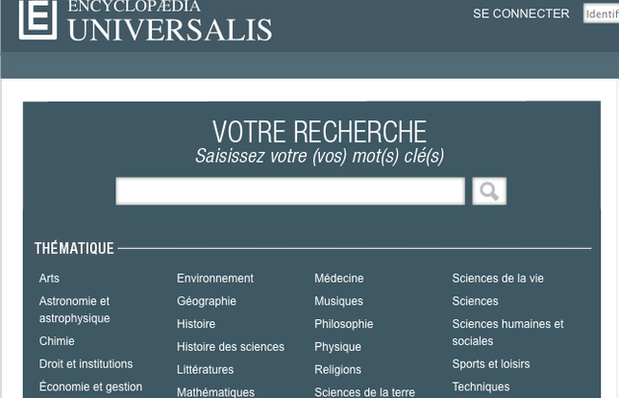
Task: Open the Chimie theme
Action: [x=57, y=340]
